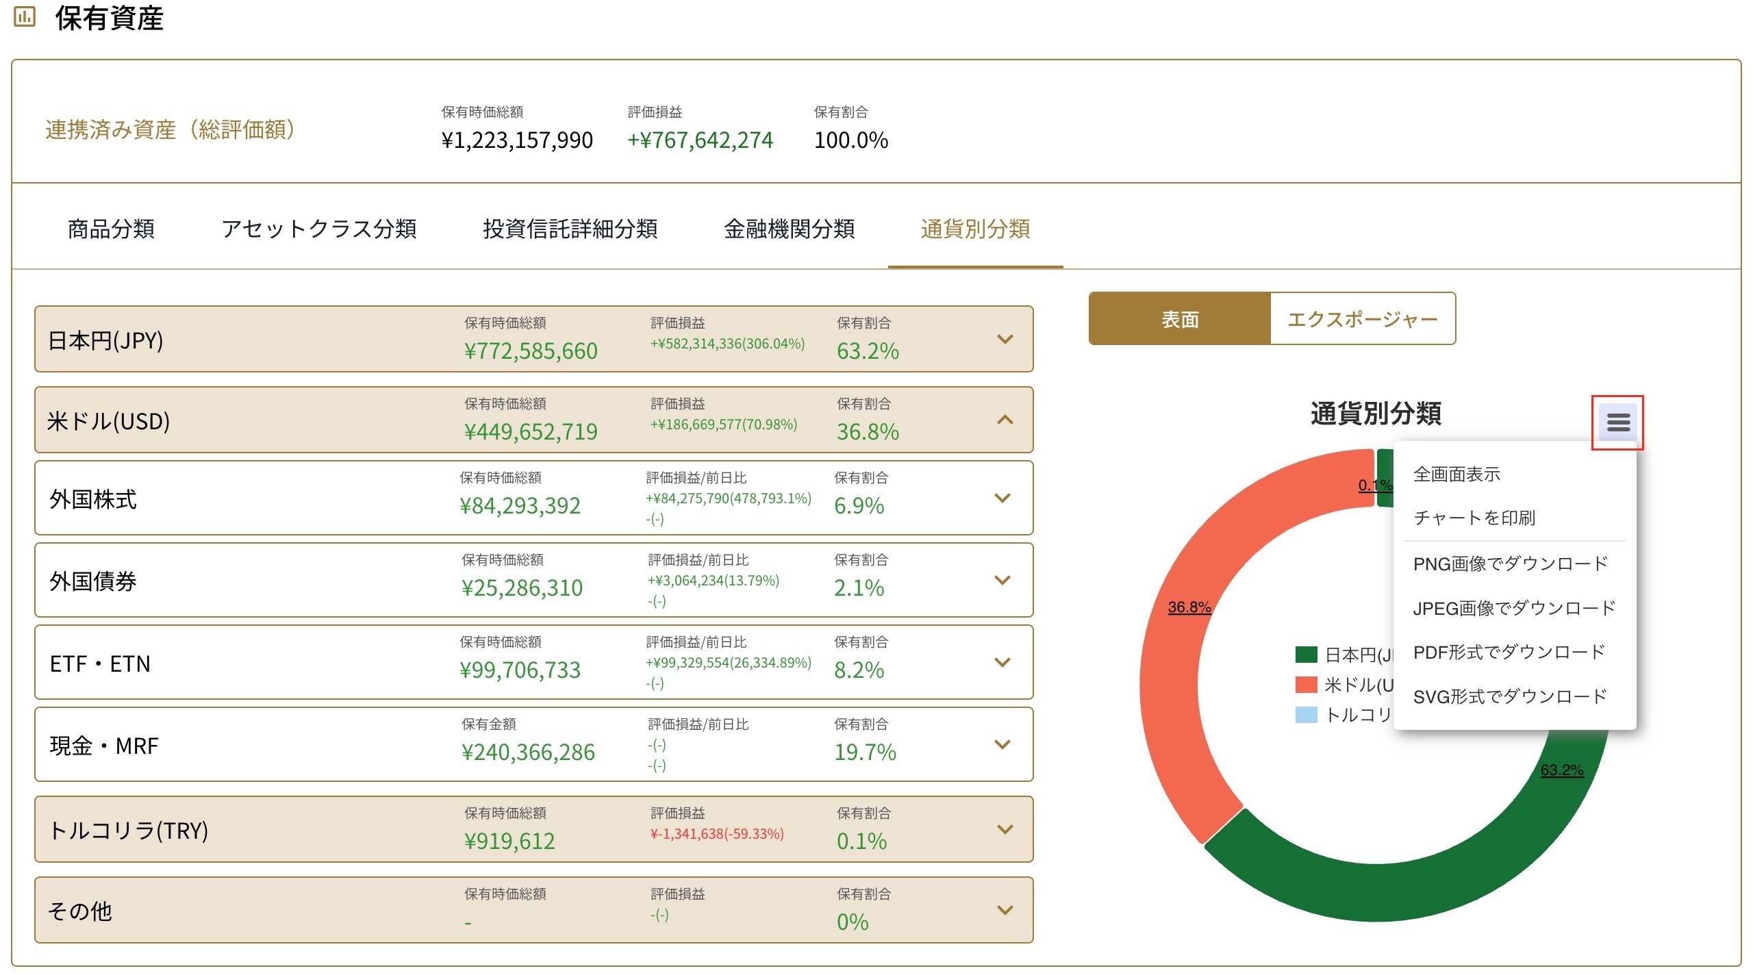Click the orange 米ドル legend marker

(1307, 685)
